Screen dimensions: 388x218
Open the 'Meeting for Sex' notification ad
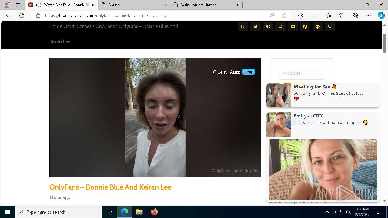tap(323, 95)
